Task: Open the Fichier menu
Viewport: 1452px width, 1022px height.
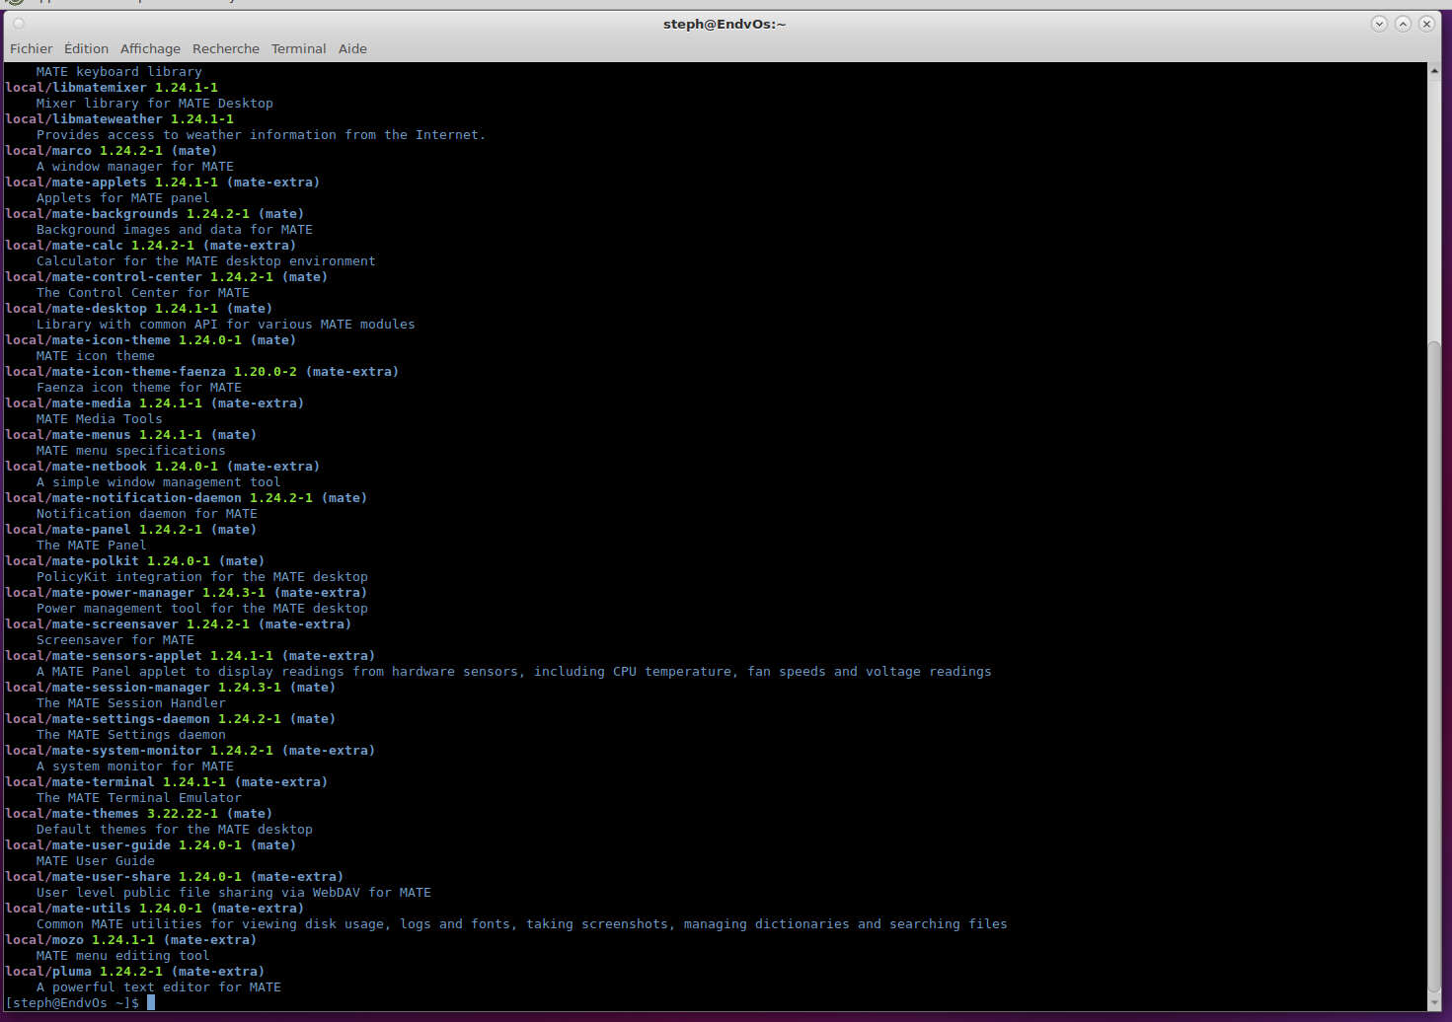Action: pyautogui.click(x=32, y=48)
